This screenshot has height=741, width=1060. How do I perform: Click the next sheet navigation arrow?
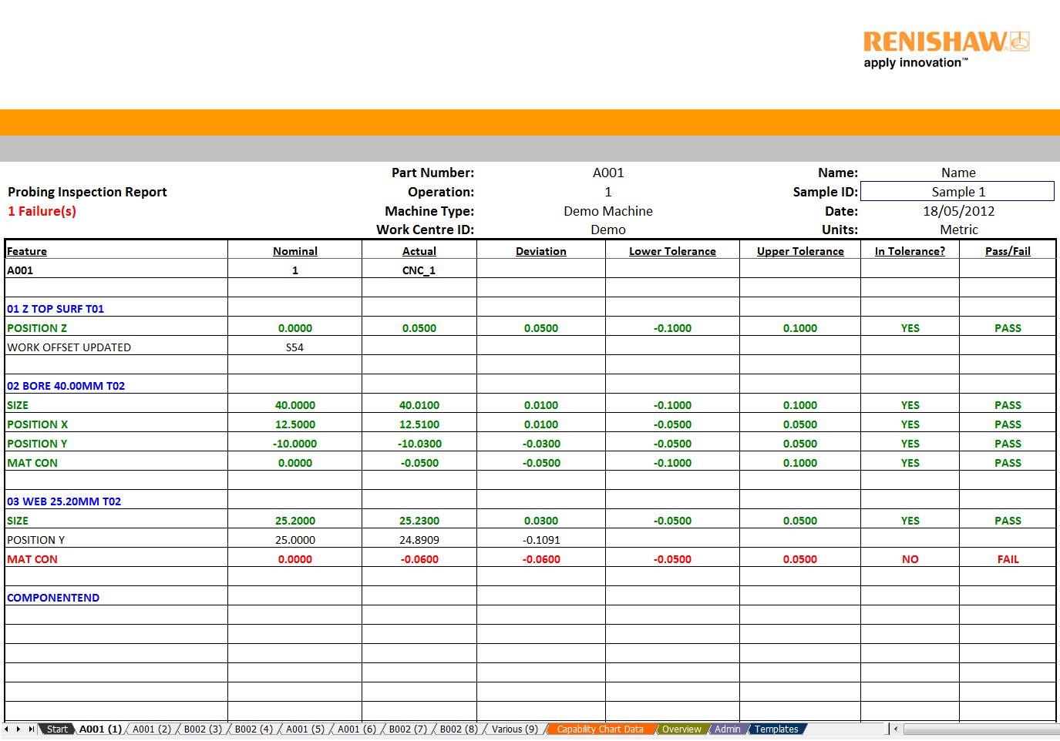coord(19,729)
